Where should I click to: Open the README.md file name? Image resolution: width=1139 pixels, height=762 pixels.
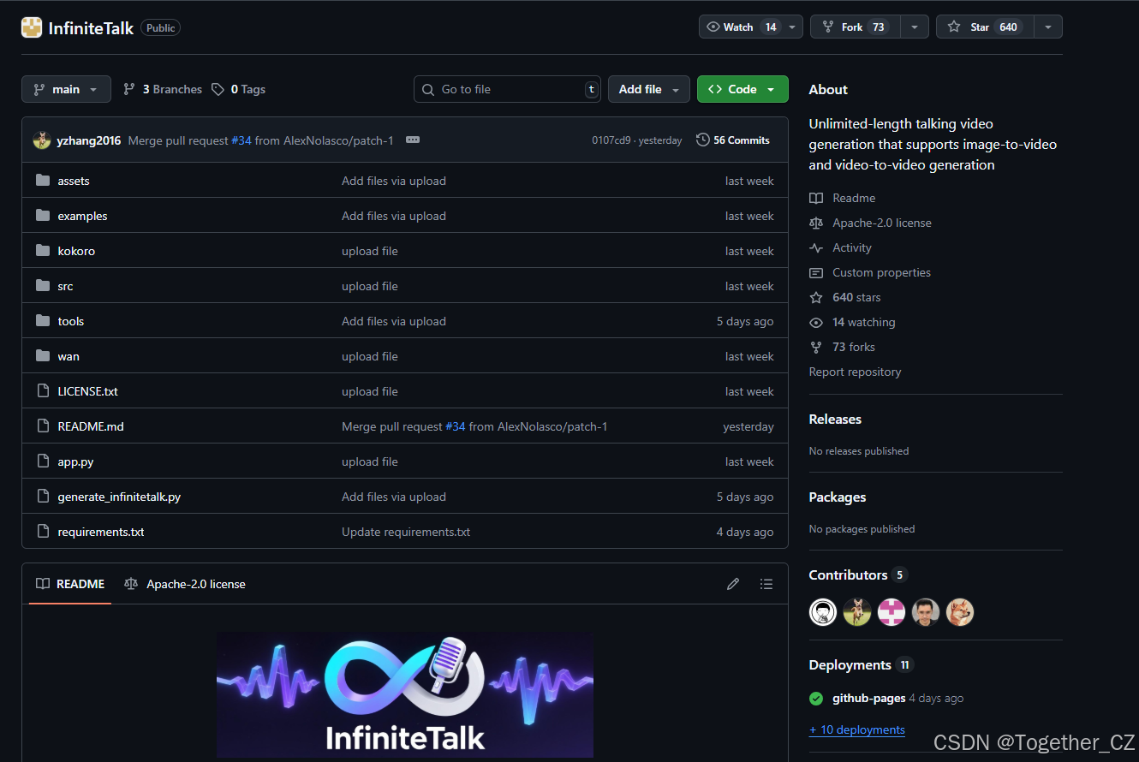[91, 426]
